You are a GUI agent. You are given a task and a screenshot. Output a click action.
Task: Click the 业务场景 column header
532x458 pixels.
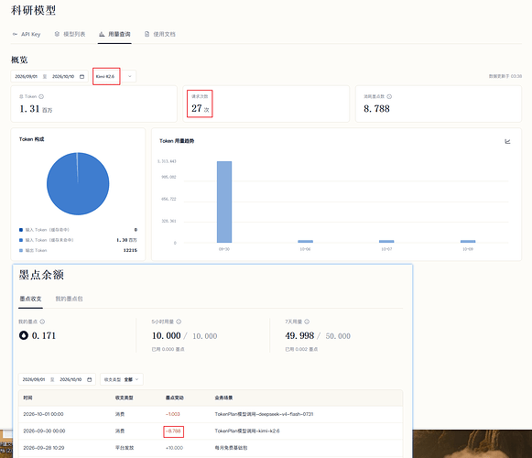click(223, 398)
